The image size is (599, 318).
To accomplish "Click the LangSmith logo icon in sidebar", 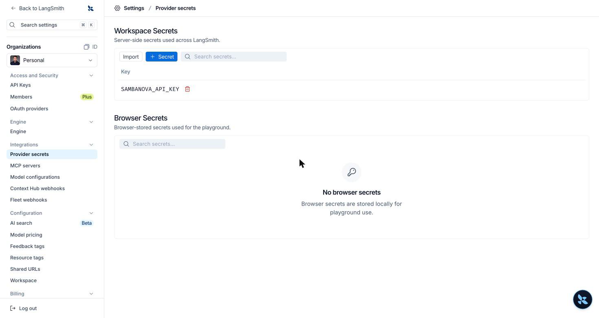I will [90, 8].
